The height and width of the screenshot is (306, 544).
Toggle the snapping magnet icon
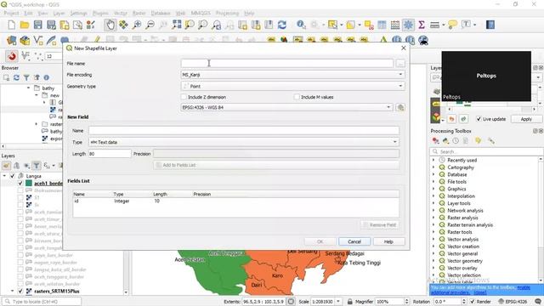tap(12, 56)
